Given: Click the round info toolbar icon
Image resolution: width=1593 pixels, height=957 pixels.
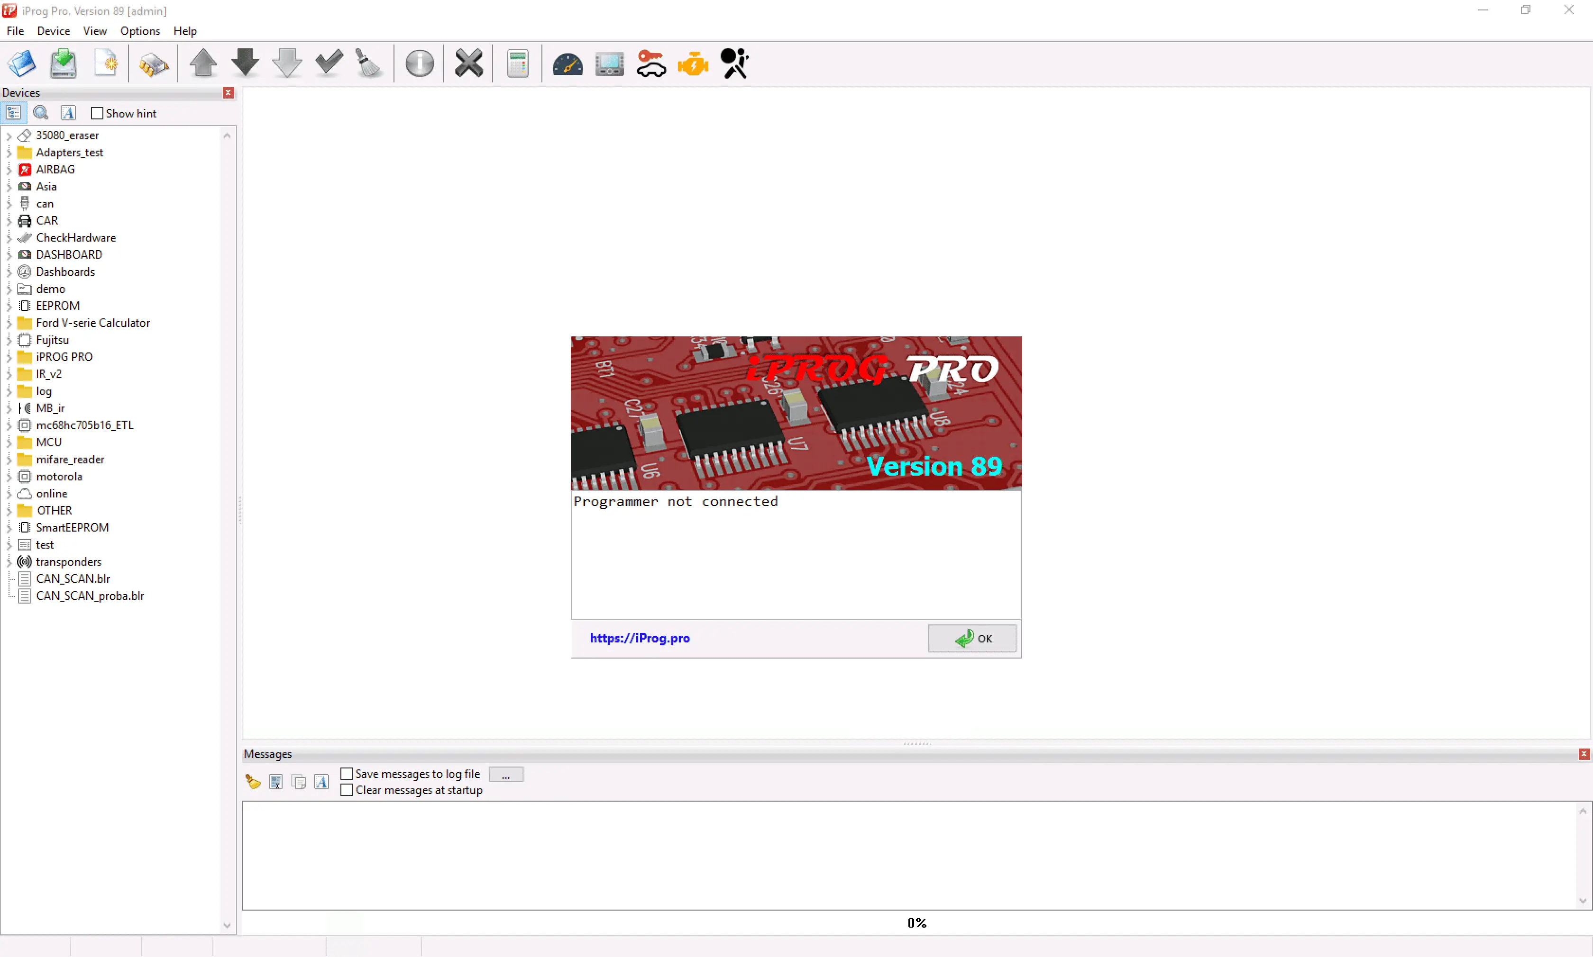Looking at the screenshot, I should pyautogui.click(x=420, y=63).
